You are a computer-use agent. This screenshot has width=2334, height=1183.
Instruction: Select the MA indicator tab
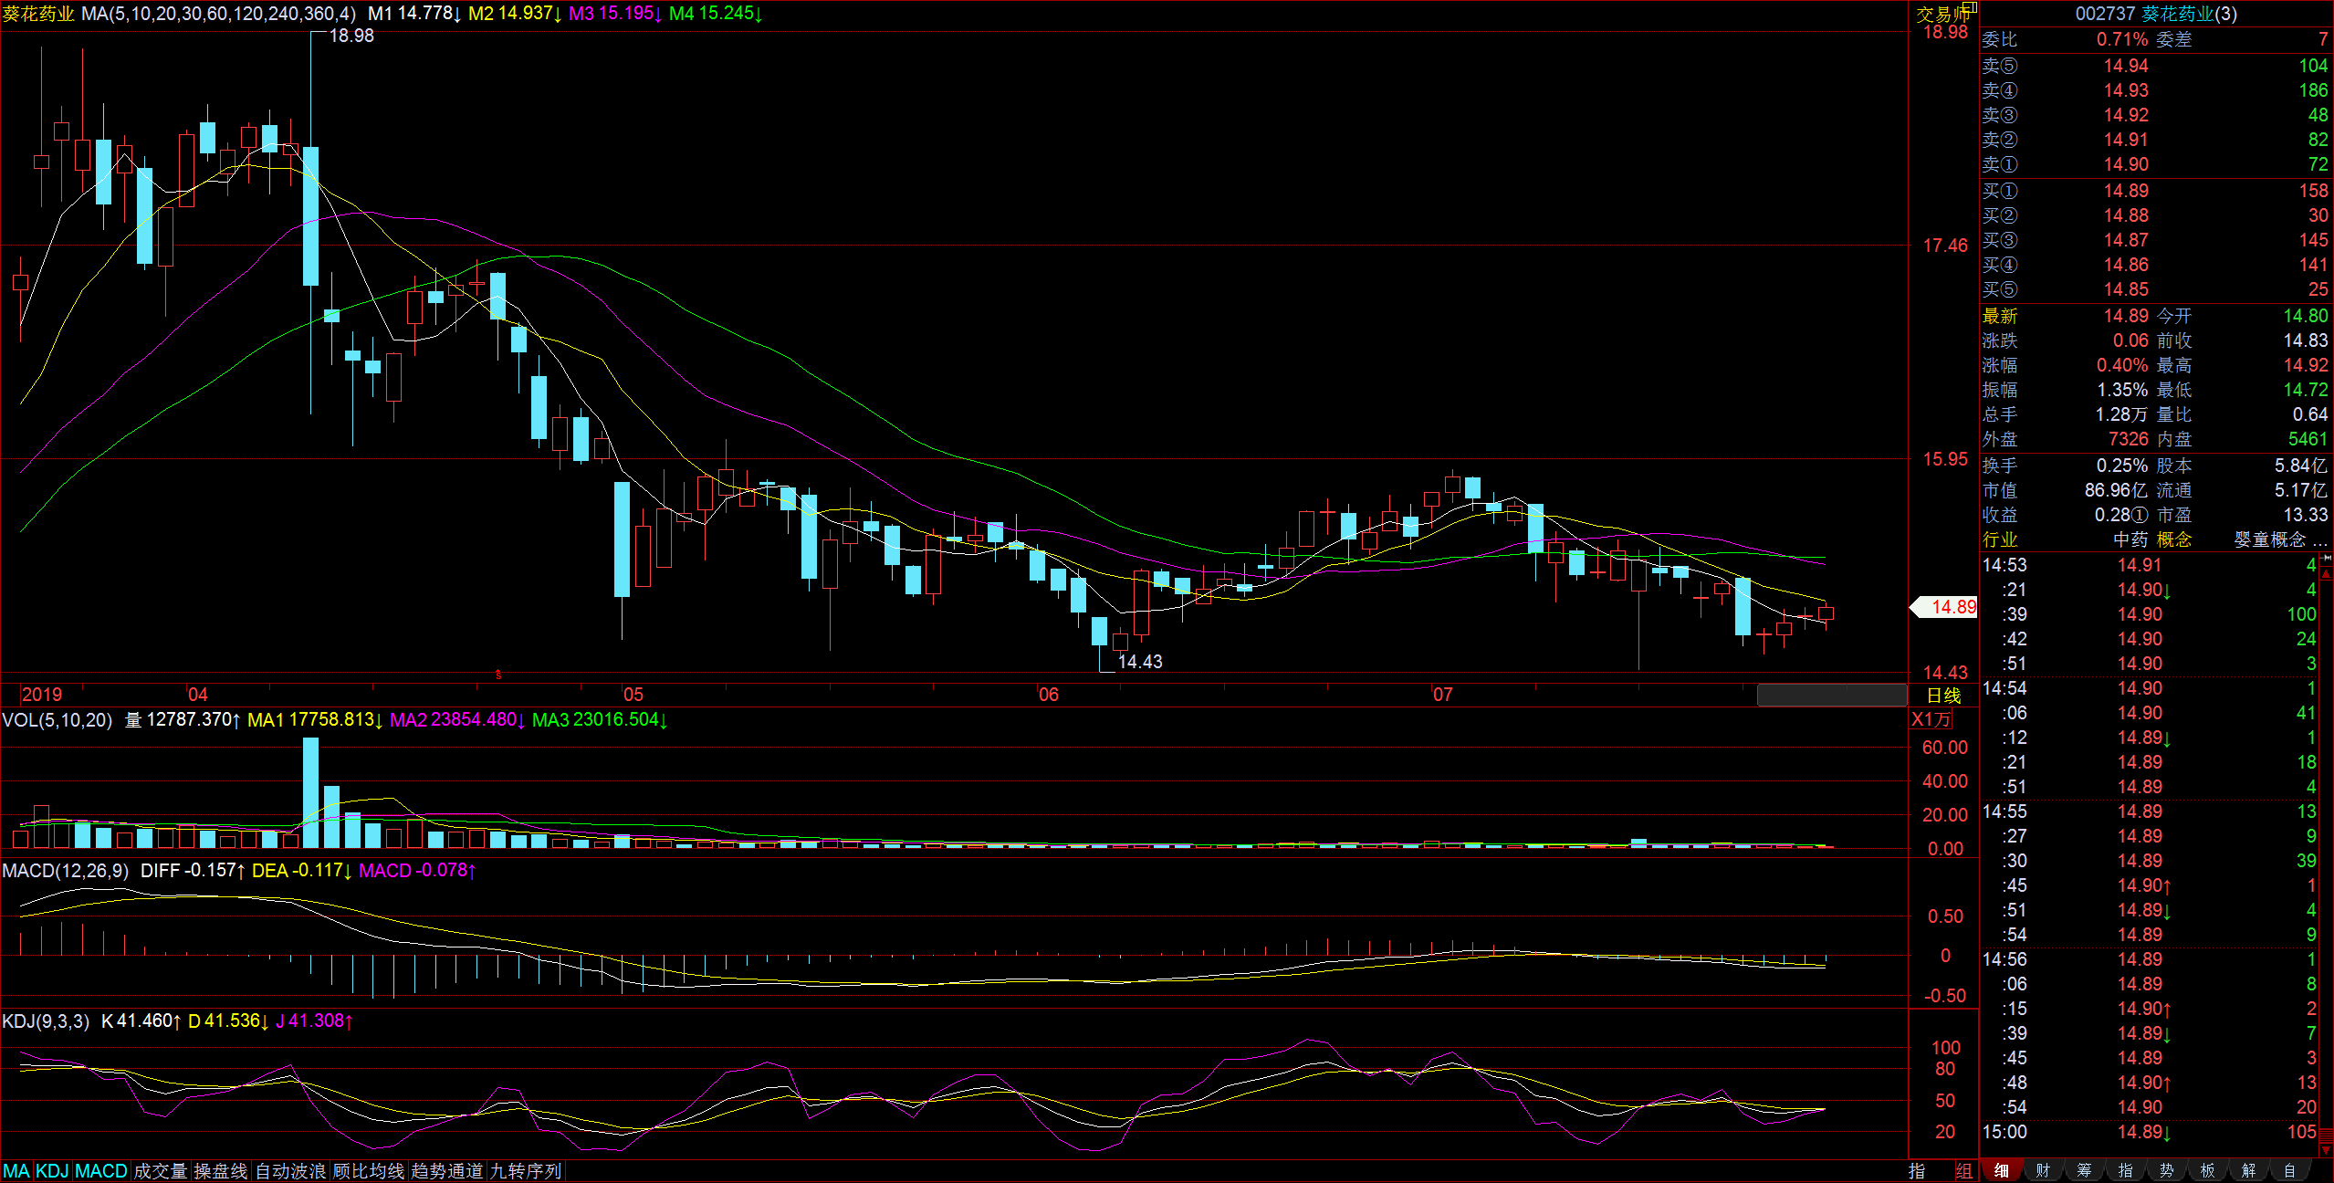coord(16,1171)
